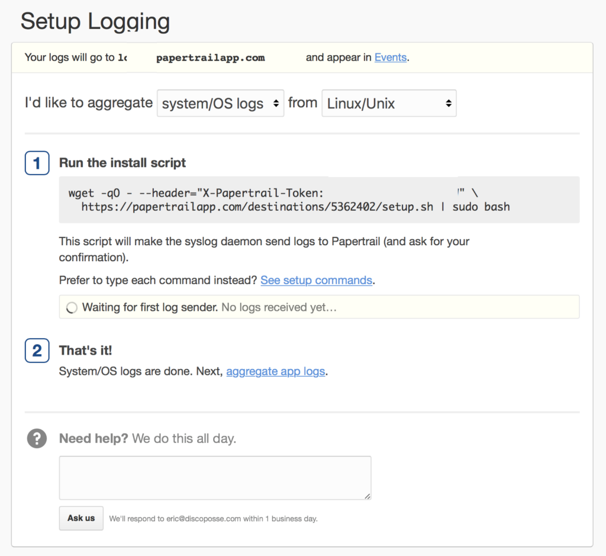
Task: Click the See setup commands link
Action: 316,280
